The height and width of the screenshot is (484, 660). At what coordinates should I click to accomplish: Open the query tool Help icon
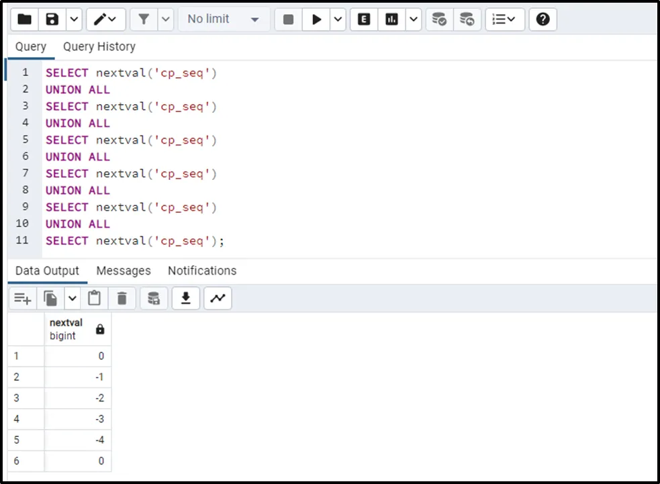coord(543,19)
